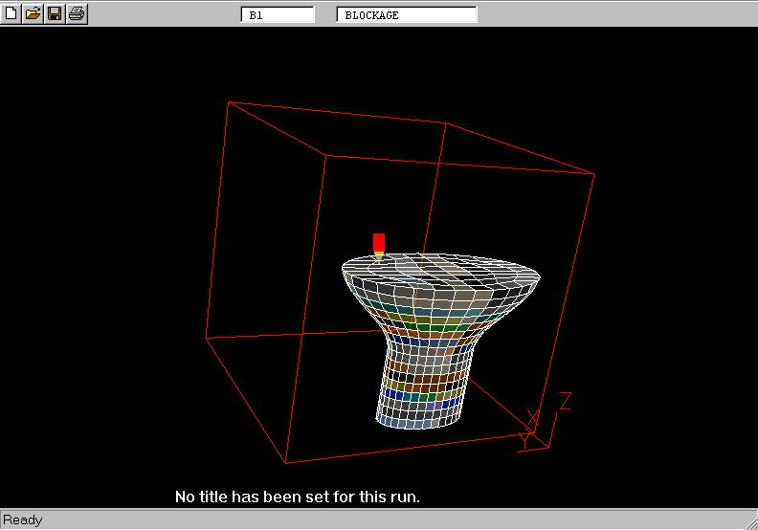Image resolution: width=758 pixels, height=530 pixels.
Task: Click the red probe marker above the object
Action: pos(379,242)
